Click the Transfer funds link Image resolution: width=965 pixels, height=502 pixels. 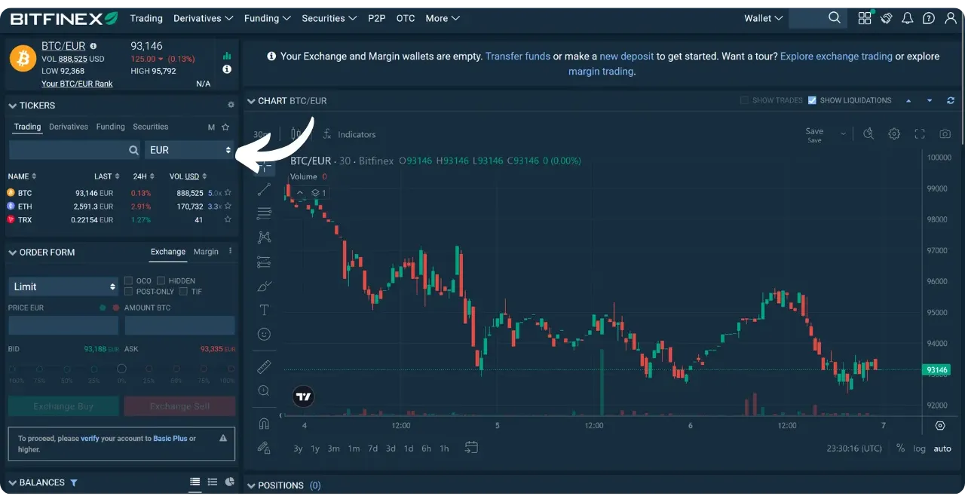(518, 56)
